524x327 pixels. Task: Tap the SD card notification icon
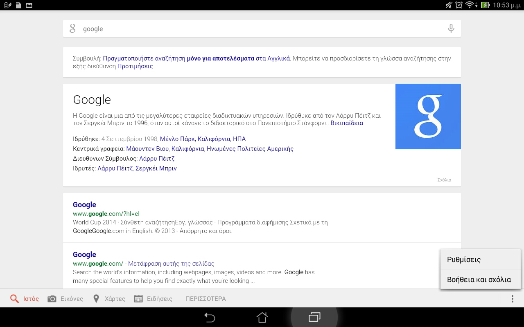18,5
